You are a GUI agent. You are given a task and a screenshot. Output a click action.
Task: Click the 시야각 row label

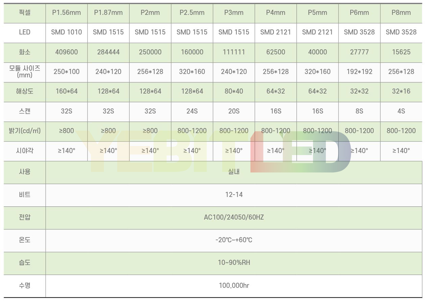(25, 151)
